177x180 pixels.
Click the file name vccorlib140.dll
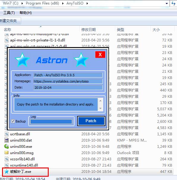(22, 159)
